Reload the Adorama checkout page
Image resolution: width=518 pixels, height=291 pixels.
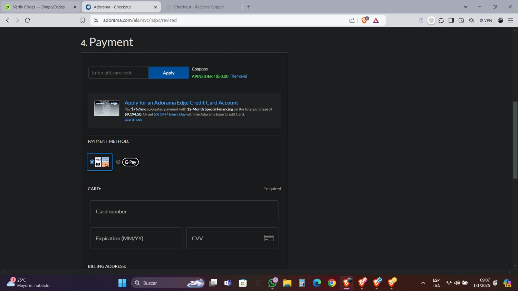(x=28, y=20)
